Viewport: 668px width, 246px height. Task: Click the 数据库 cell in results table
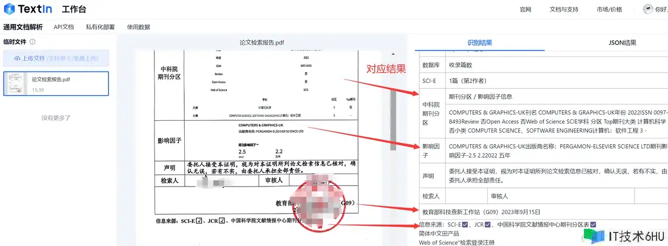(432, 65)
